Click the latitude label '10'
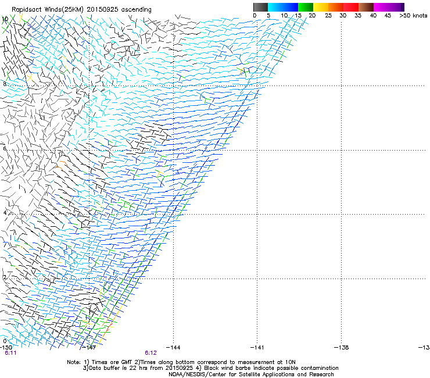Viewport: 430px width, 378px height. point(5,19)
